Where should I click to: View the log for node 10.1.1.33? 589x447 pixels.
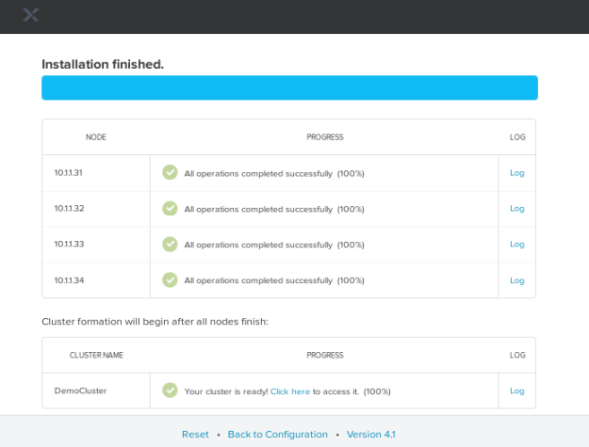pyautogui.click(x=516, y=245)
